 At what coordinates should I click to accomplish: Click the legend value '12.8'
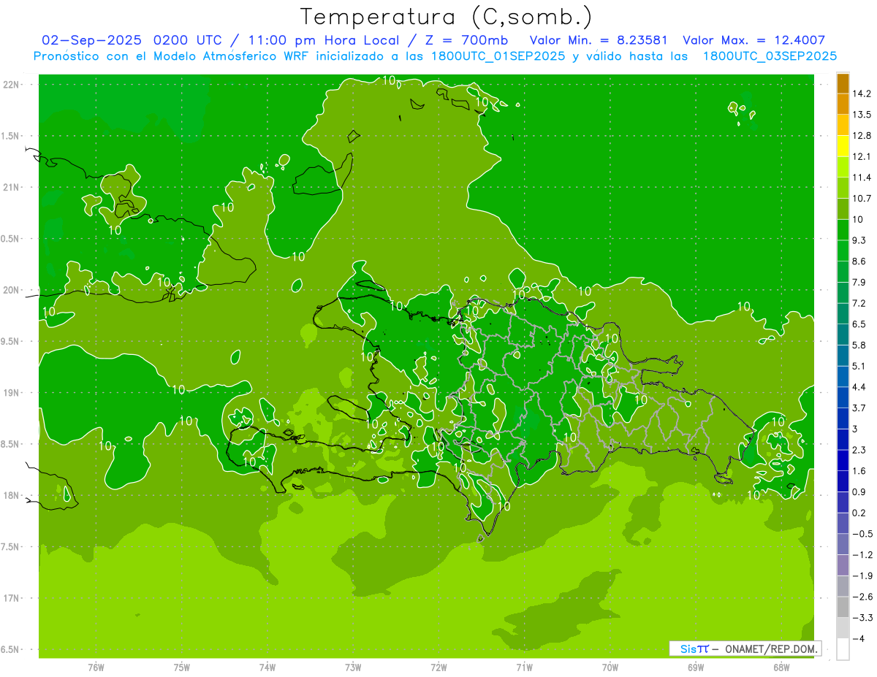coord(862,136)
